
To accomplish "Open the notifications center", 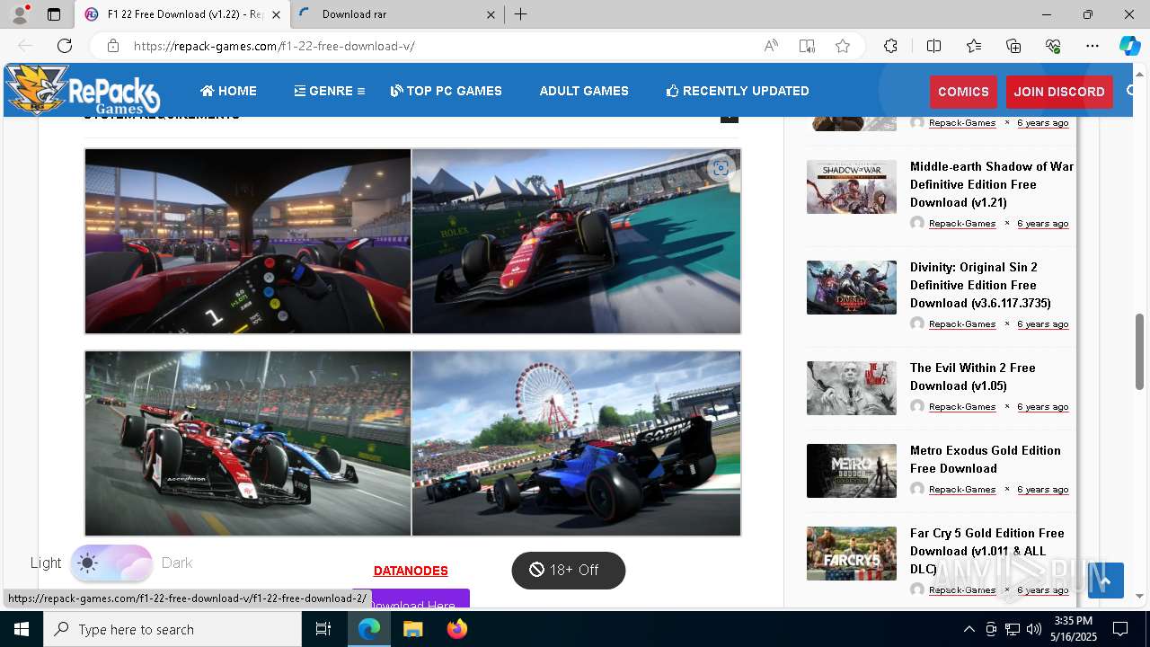I will pyautogui.click(x=1120, y=629).
